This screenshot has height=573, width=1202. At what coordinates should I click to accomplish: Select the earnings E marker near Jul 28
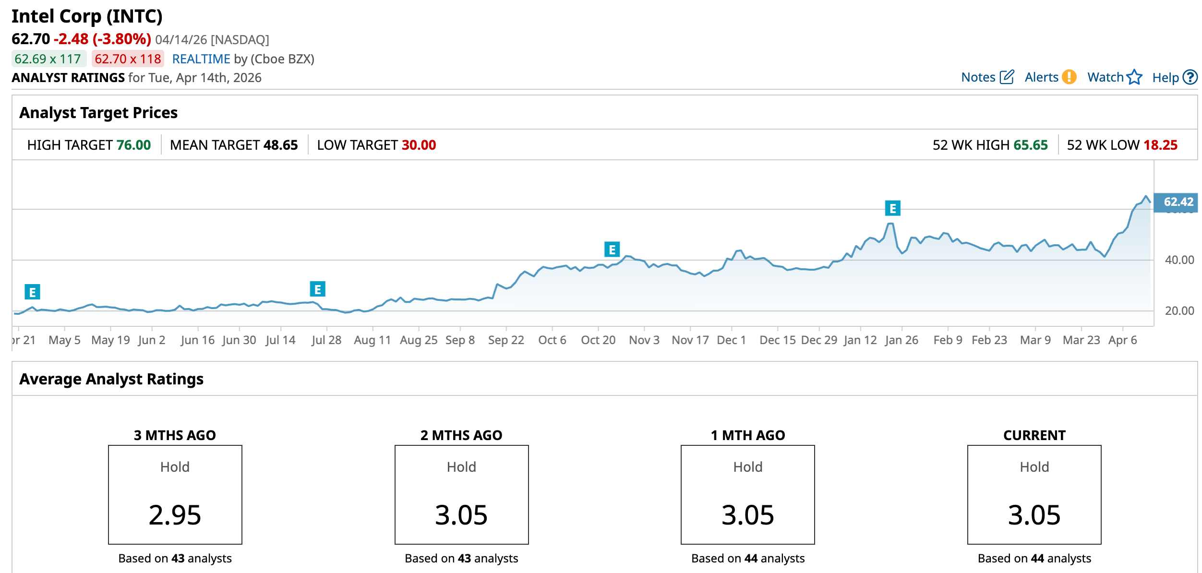point(317,289)
